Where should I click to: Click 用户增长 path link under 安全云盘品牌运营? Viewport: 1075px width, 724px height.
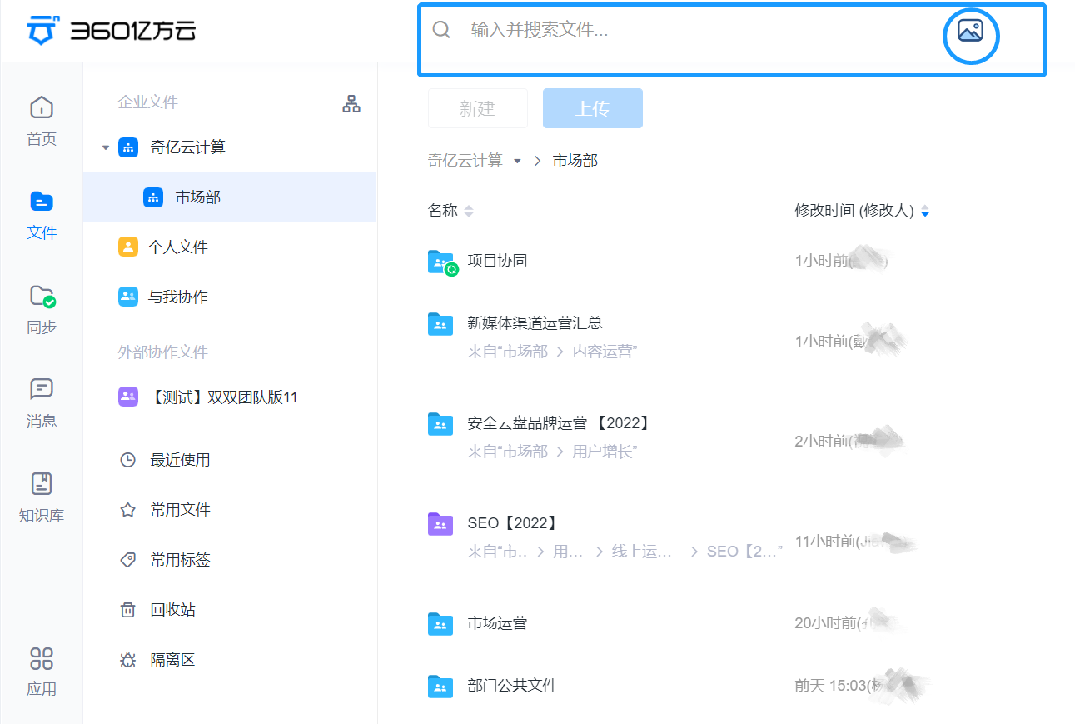(601, 451)
